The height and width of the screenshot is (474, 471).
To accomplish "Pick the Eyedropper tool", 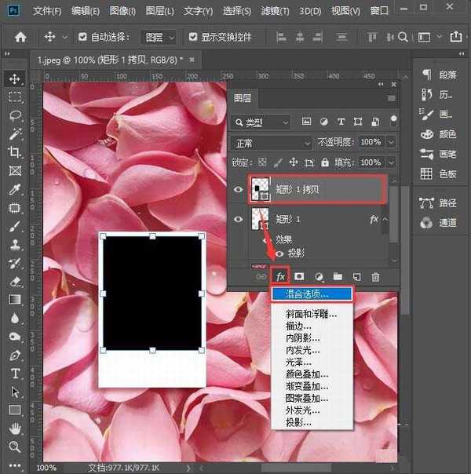I will click(x=15, y=190).
